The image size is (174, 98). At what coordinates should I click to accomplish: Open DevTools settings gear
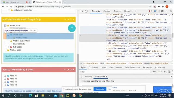point(162,11)
